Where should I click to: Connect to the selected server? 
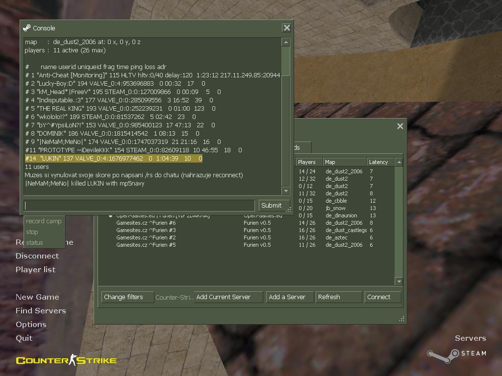tap(382, 297)
